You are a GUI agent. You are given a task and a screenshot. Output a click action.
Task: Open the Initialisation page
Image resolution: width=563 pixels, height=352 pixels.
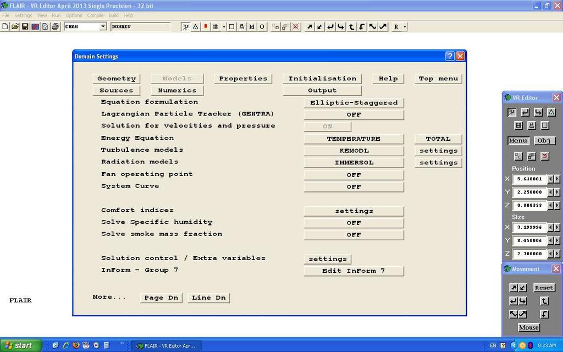[322, 79]
